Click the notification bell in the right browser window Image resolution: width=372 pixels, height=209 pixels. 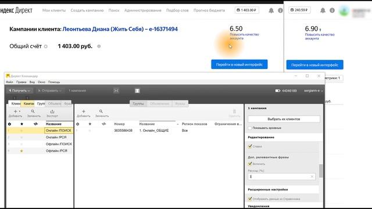pos(323,10)
